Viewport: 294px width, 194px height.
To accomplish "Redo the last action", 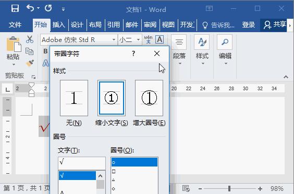I will (48, 8).
